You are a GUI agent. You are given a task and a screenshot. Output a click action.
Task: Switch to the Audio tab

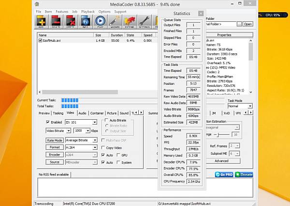(82, 113)
